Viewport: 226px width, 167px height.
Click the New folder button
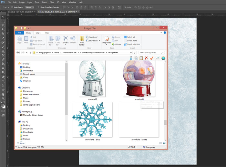click(82, 41)
